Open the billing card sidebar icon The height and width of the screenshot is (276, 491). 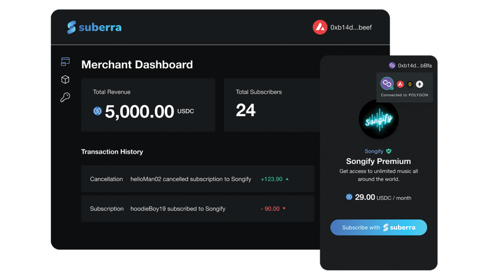(65, 62)
